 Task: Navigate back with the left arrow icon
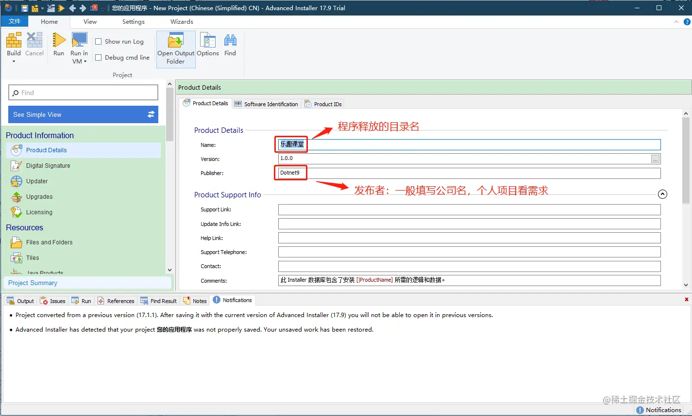[72, 8]
